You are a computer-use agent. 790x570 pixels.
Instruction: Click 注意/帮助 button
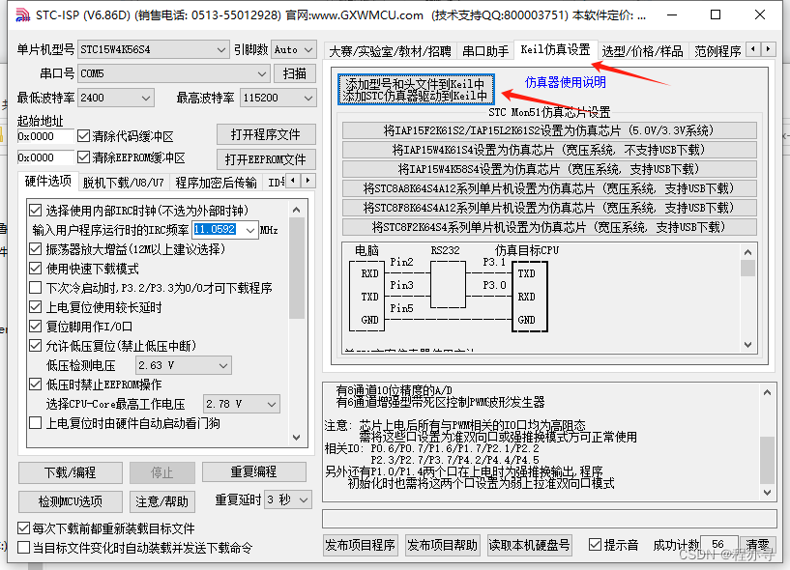[x=161, y=501]
